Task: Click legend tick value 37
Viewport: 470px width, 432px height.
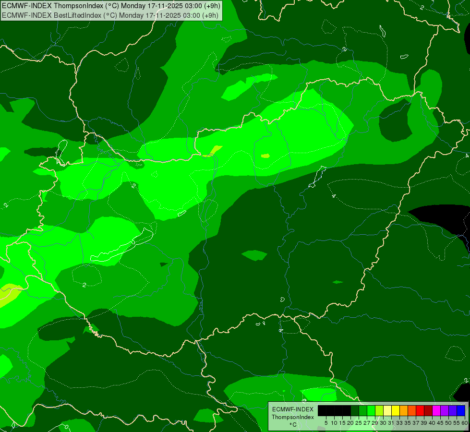Action: coord(416,423)
